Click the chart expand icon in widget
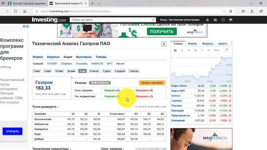The image size is (267, 150). click(x=226, y=50)
